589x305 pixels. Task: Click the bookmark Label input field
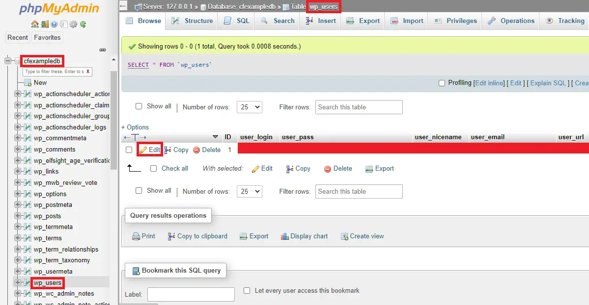pyautogui.click(x=191, y=295)
